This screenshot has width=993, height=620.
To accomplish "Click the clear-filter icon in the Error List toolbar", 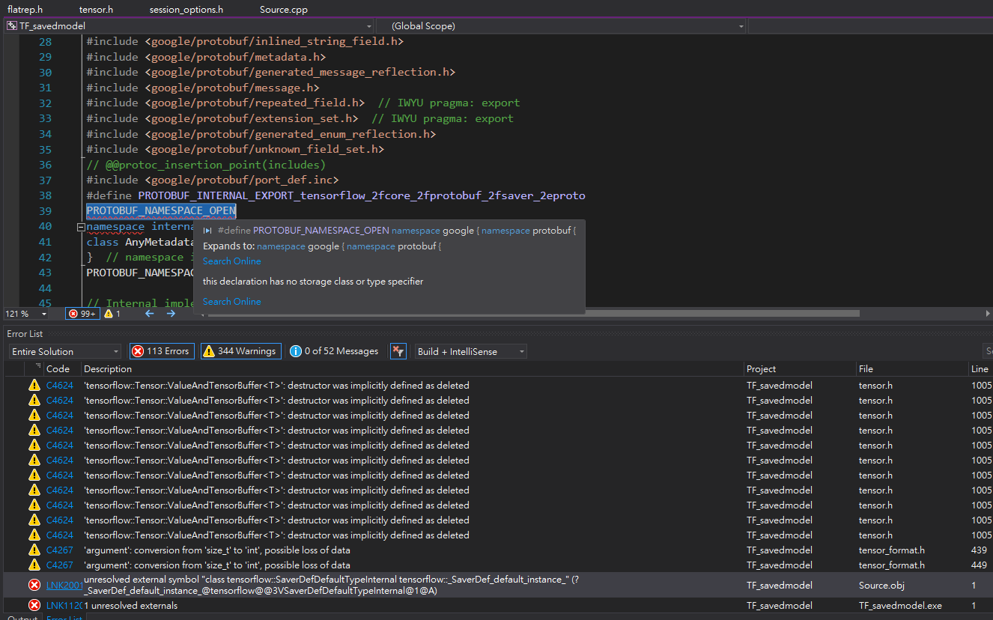I will (x=398, y=350).
